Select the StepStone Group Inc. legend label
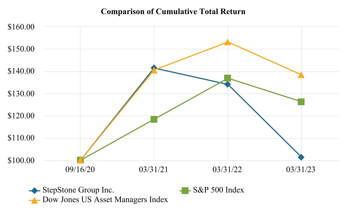 pos(78,190)
